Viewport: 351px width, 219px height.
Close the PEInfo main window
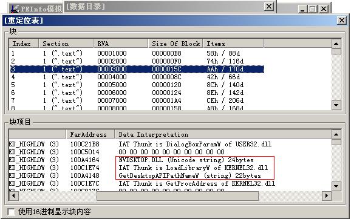323,9
